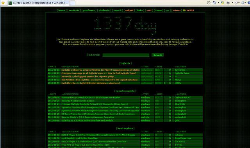Open Apache Struts Remote Command Execution entry

pos(87,117)
